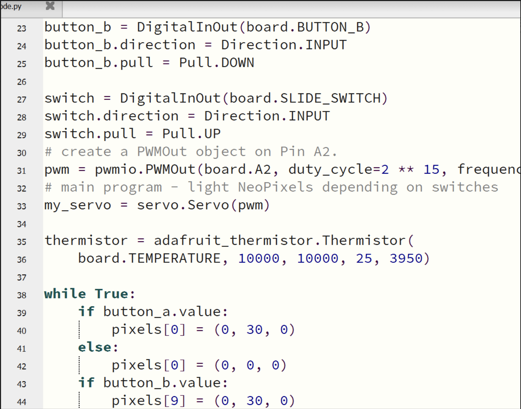Click comment 'create a PWMOut object on Pin A2.'
This screenshot has width=521, height=409.
point(199,151)
